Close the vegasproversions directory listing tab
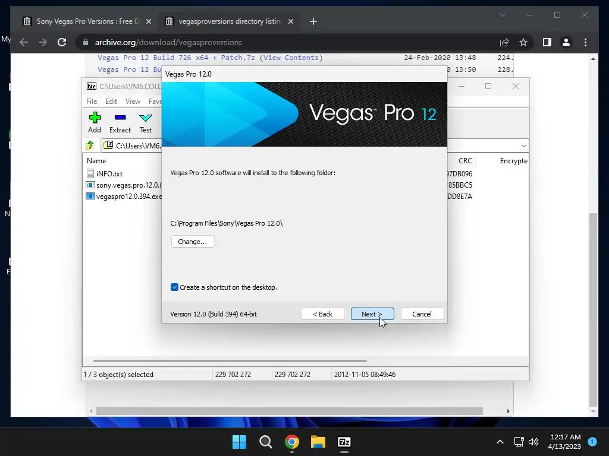609x456 pixels. [290, 21]
